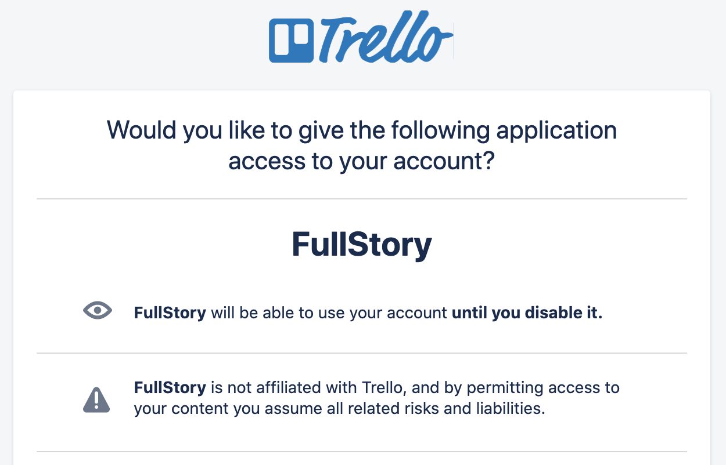Click "access to your account?" heading line

[x=361, y=161]
